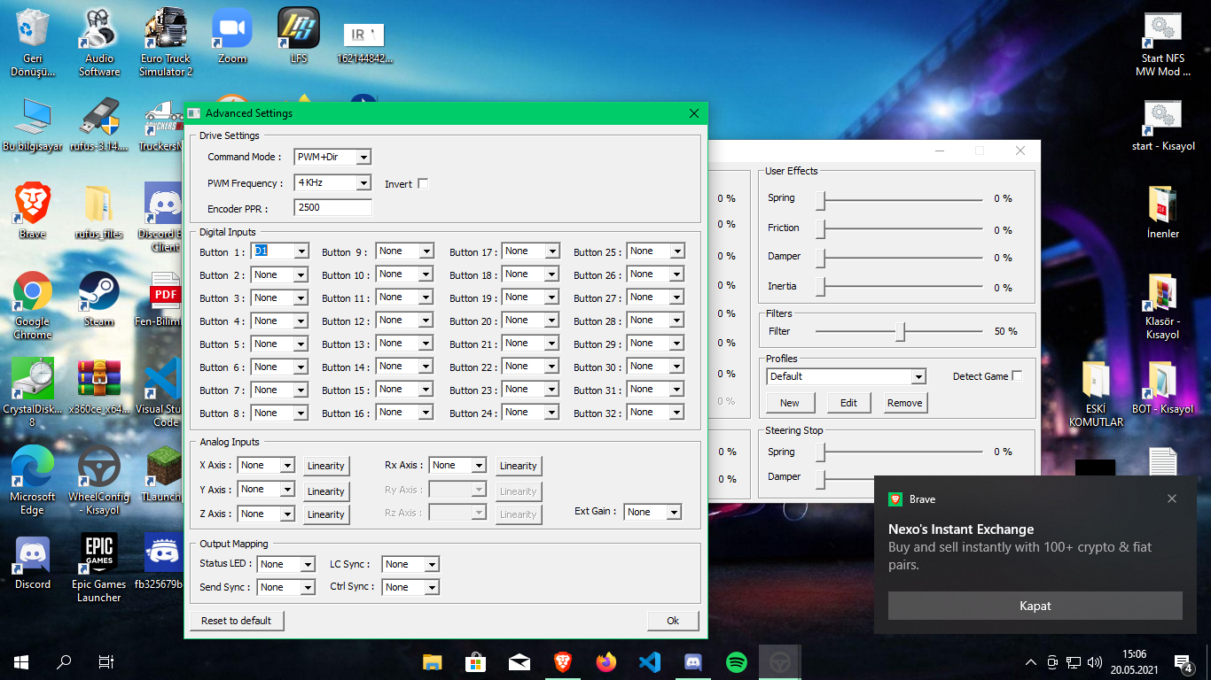Launch Firefox from the taskbar
Screen dimensions: 1211x680
click(x=606, y=661)
